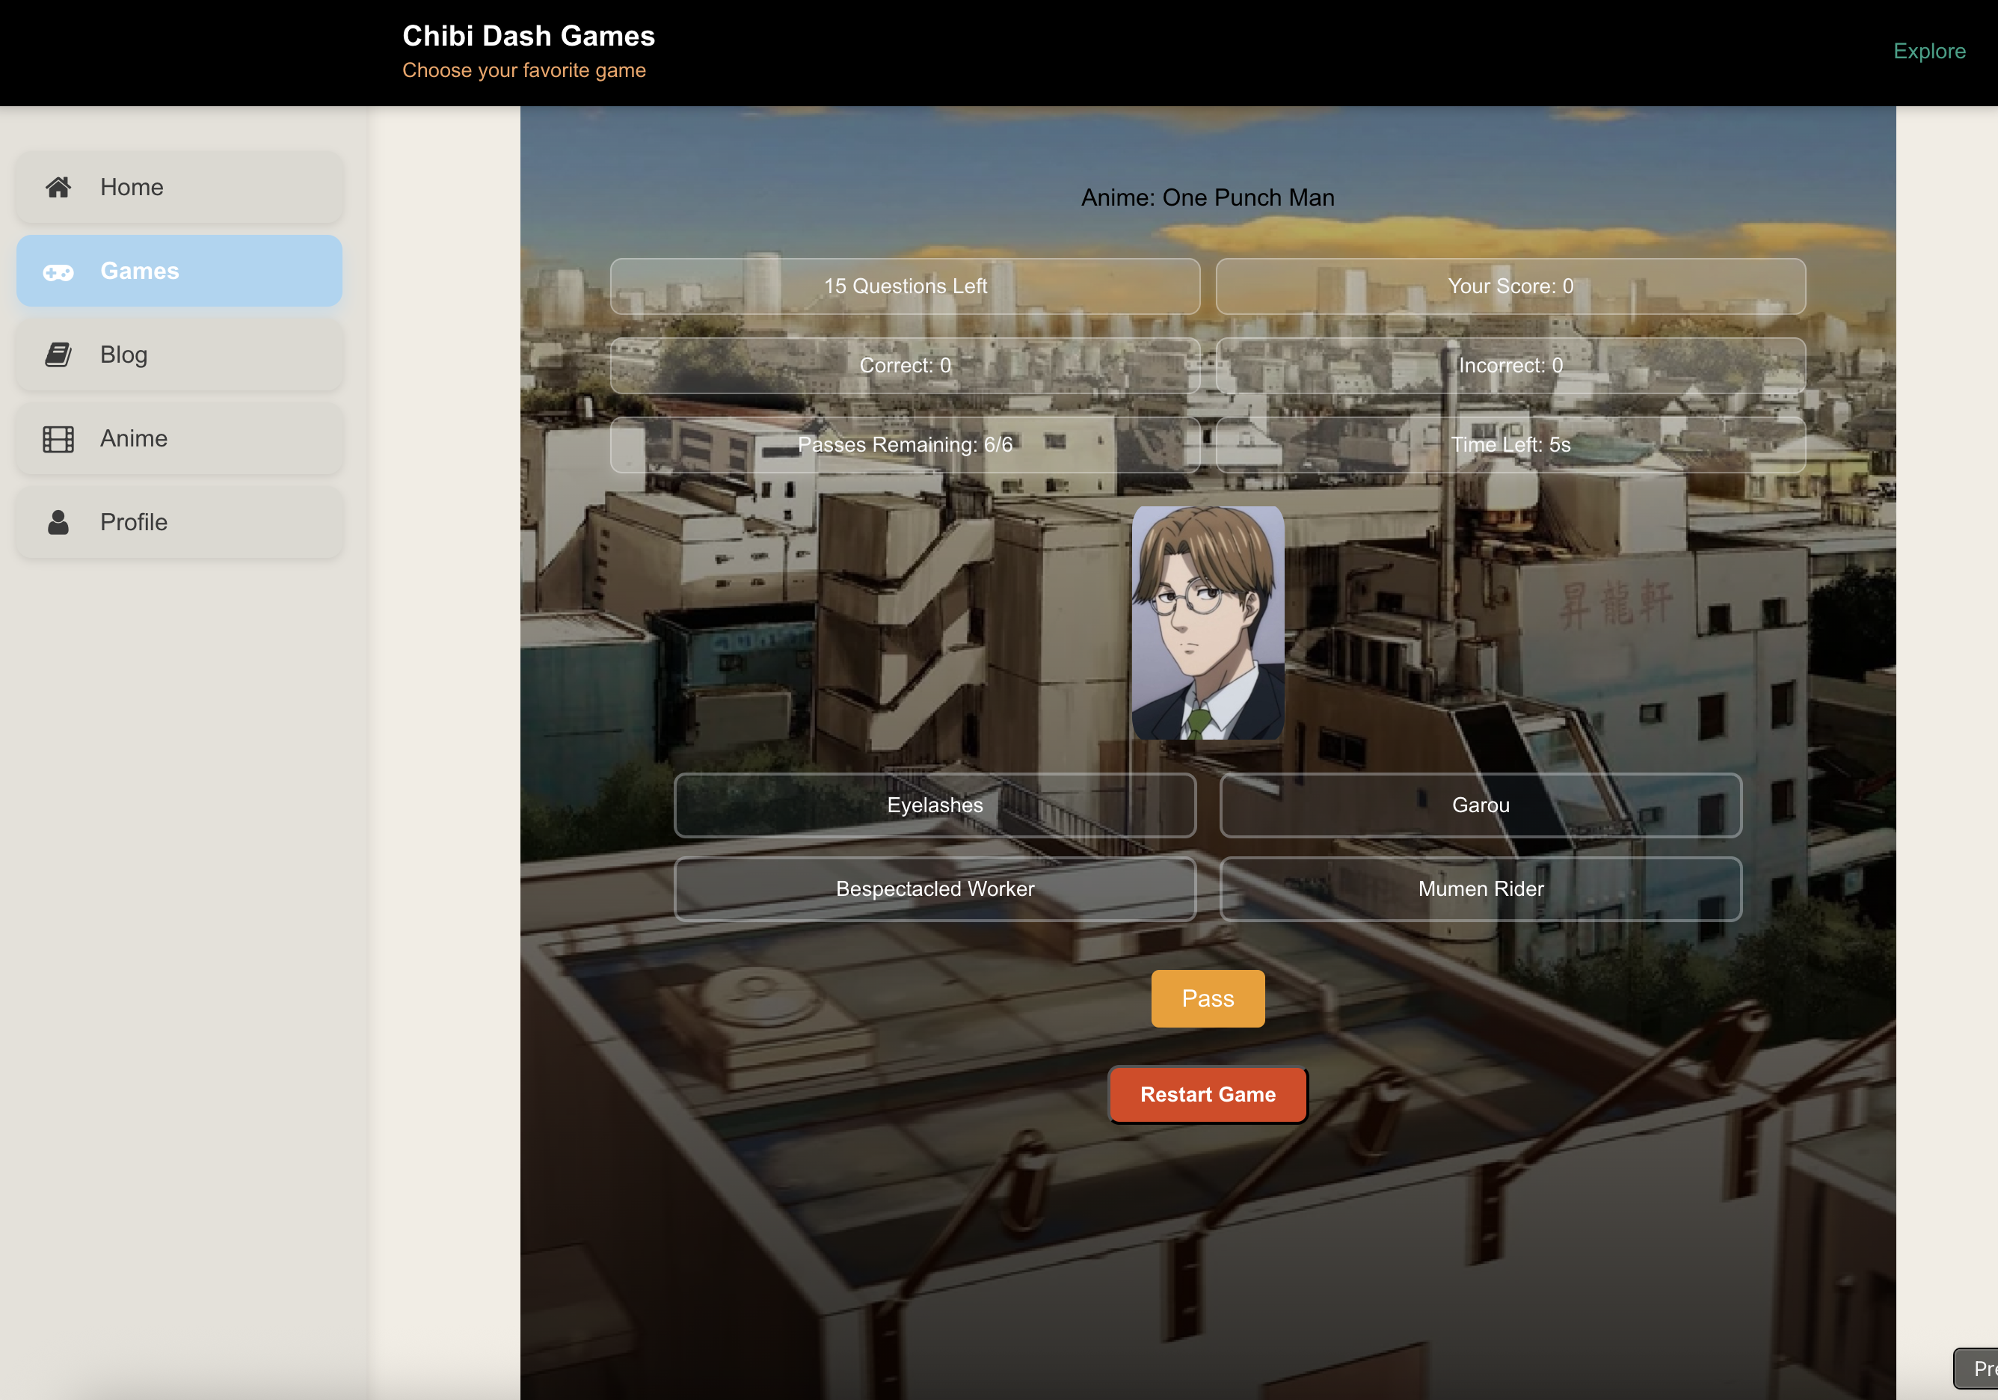The image size is (1998, 1400).
Task: Click the Restart Game button
Action: pos(1207,1093)
